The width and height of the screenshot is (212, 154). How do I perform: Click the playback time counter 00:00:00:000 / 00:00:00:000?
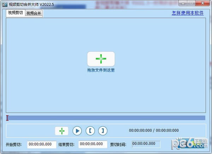pyautogui.click(x=154, y=130)
